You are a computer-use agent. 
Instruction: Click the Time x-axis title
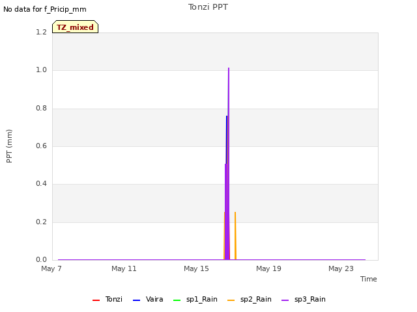click(x=369, y=279)
